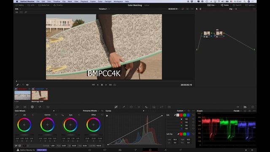270x152 pixels.
Task: Toggle green channel in Soft Clip row
Action: [x=185, y=134]
